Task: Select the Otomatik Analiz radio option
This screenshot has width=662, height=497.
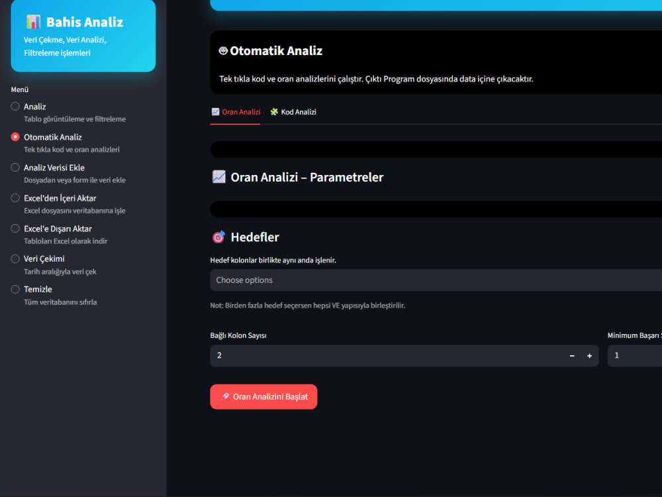Action: (15, 137)
